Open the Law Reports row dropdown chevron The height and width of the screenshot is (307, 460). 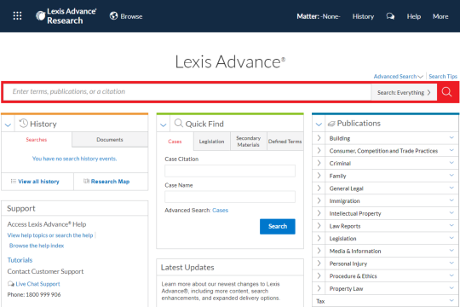(x=451, y=225)
